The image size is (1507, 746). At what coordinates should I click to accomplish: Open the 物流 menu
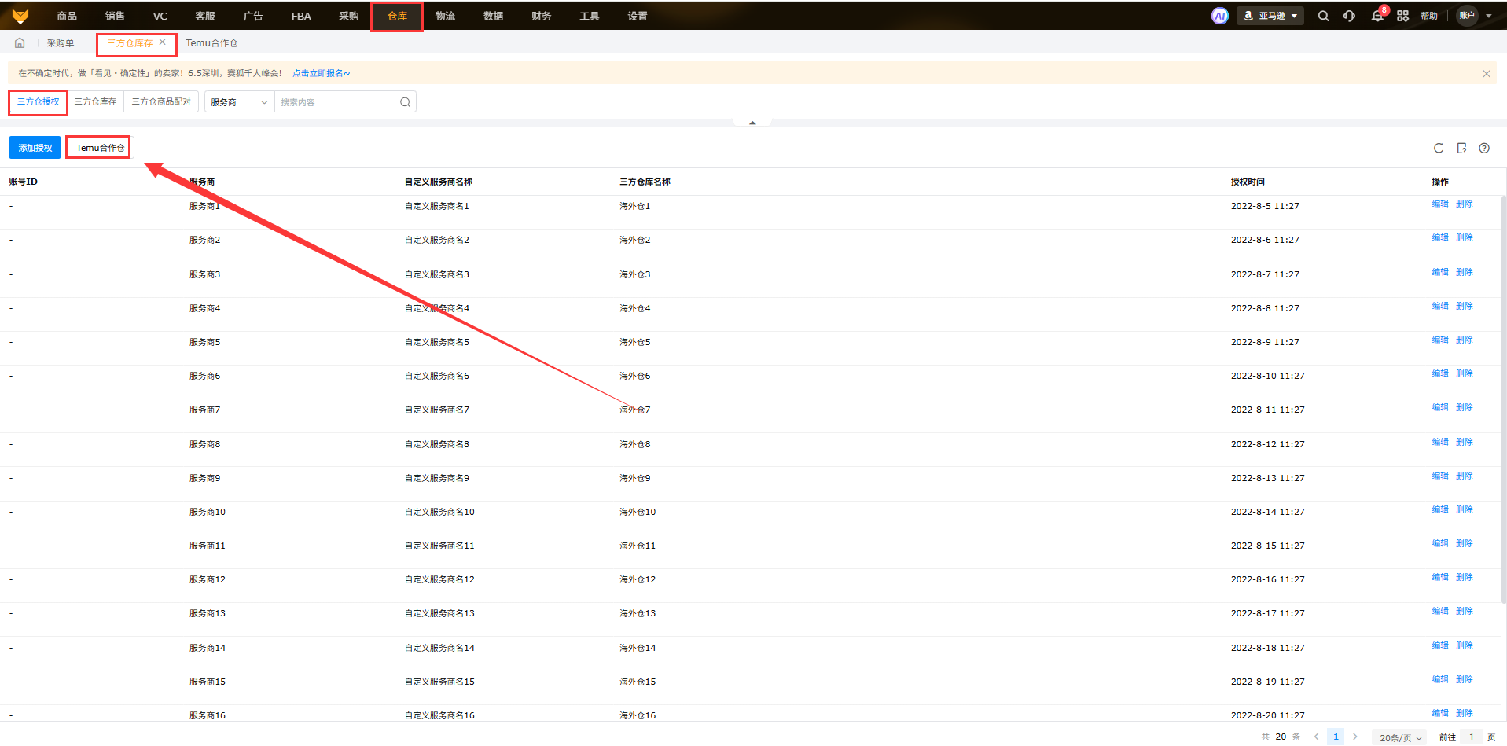[445, 16]
